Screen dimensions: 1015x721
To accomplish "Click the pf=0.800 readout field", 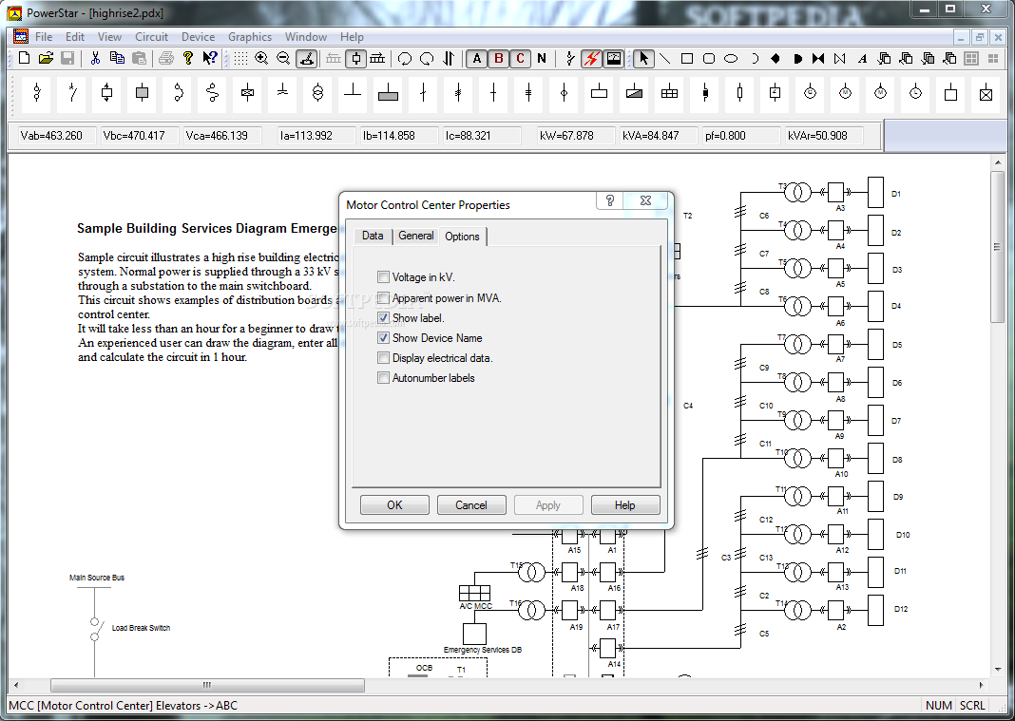I will [x=740, y=136].
